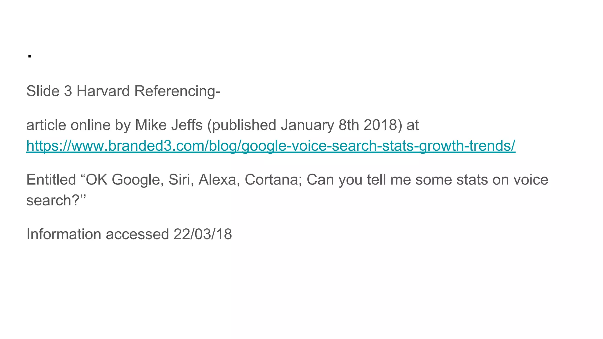
Task: Click 'OK Google' in the article title
Action: tap(124, 180)
